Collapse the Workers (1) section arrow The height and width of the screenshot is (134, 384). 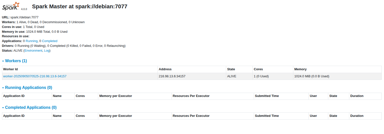pyautogui.click(x=3, y=61)
